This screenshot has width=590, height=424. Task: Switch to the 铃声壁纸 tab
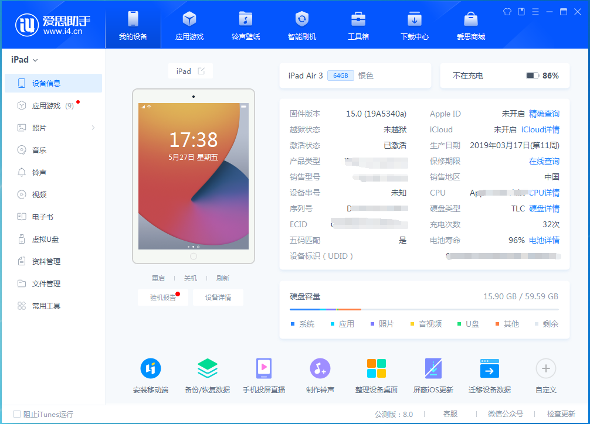pos(245,25)
